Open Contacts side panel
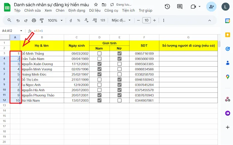 227,63
